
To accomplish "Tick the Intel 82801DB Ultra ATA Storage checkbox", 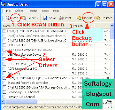I will (4, 87).
